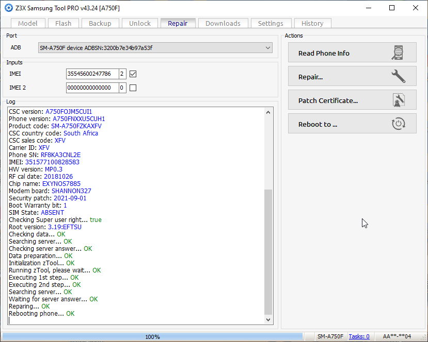The width and height of the screenshot is (428, 342).
Task: Click log line Running zTool, please wait
Action: tap(55, 270)
